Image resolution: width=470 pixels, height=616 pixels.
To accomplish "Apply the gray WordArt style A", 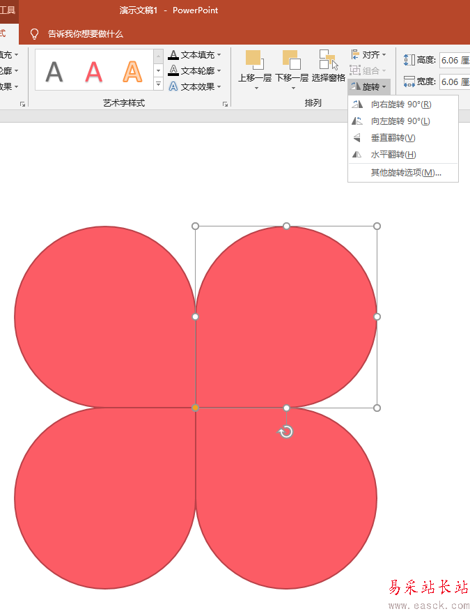I will click(x=54, y=71).
